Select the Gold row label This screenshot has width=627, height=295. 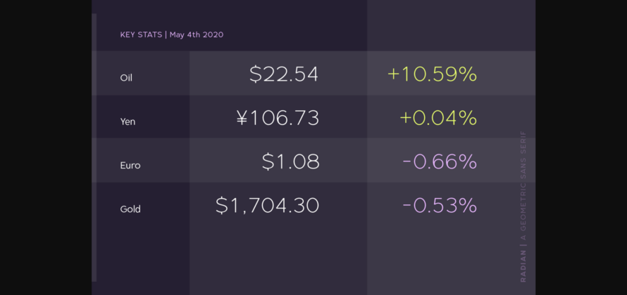(x=130, y=209)
